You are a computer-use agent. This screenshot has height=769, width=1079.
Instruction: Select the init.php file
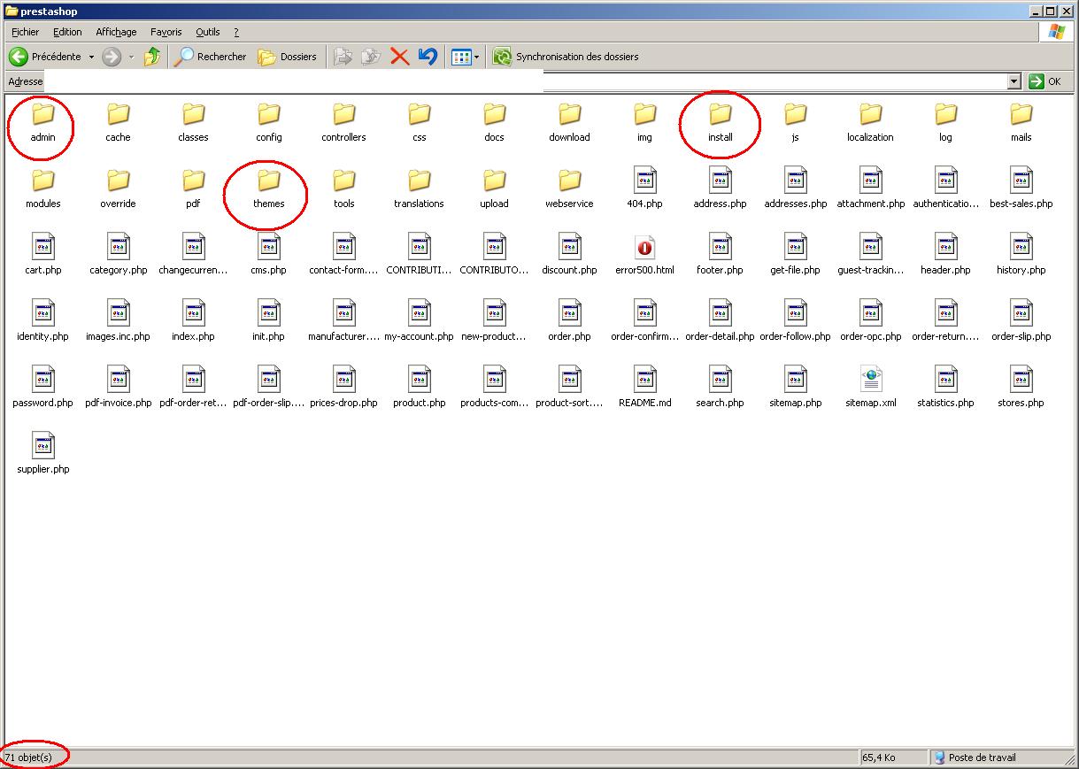click(x=268, y=321)
